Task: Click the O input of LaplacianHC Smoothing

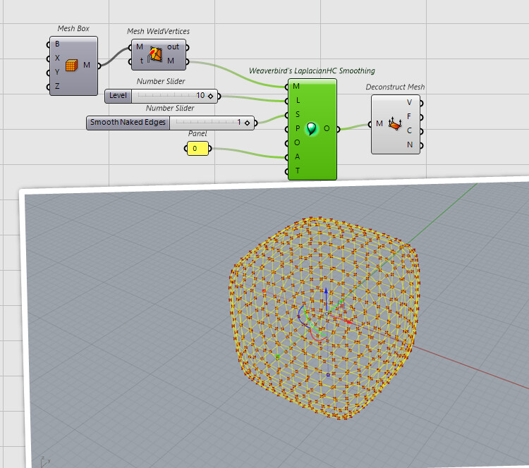Action: coord(297,142)
